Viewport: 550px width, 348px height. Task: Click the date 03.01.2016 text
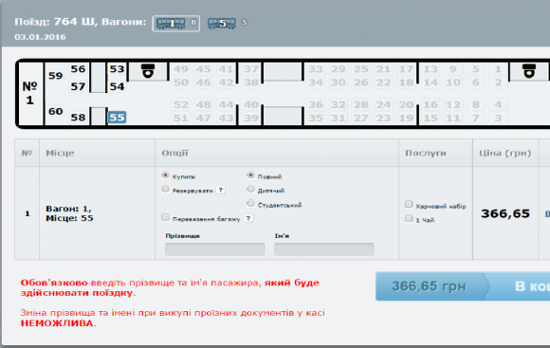pos(40,37)
